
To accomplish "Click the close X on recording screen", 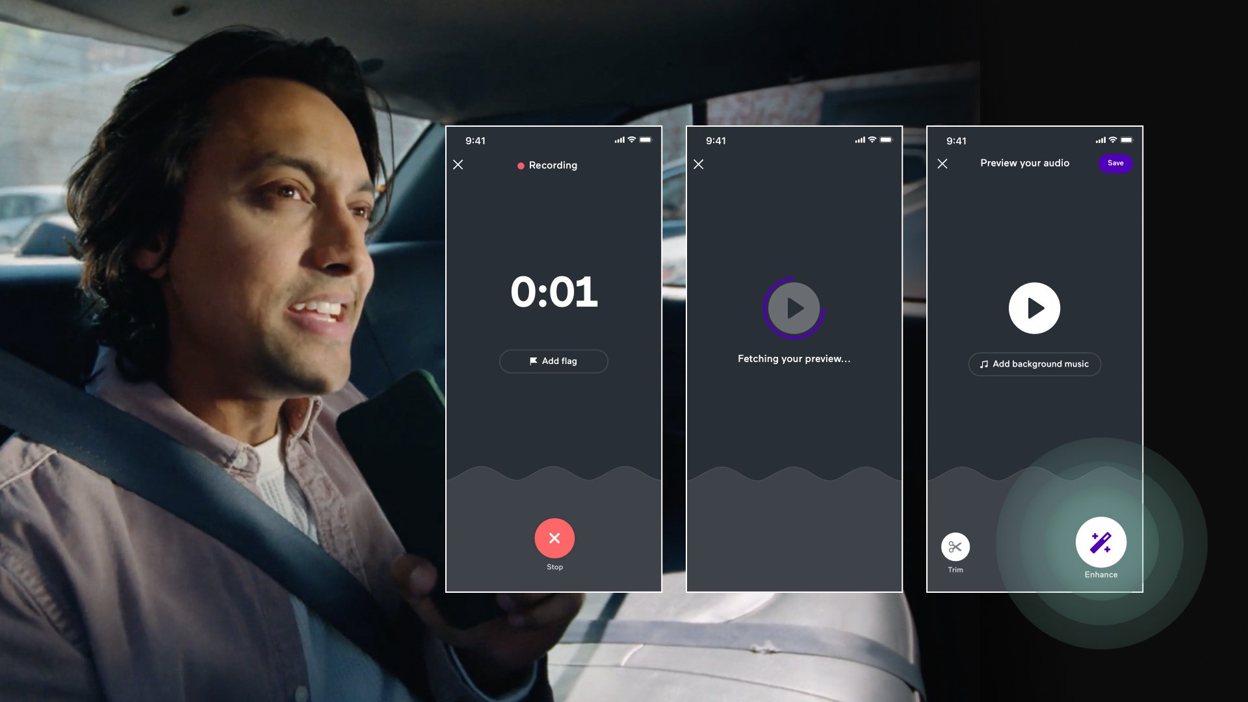I will pyautogui.click(x=458, y=164).
